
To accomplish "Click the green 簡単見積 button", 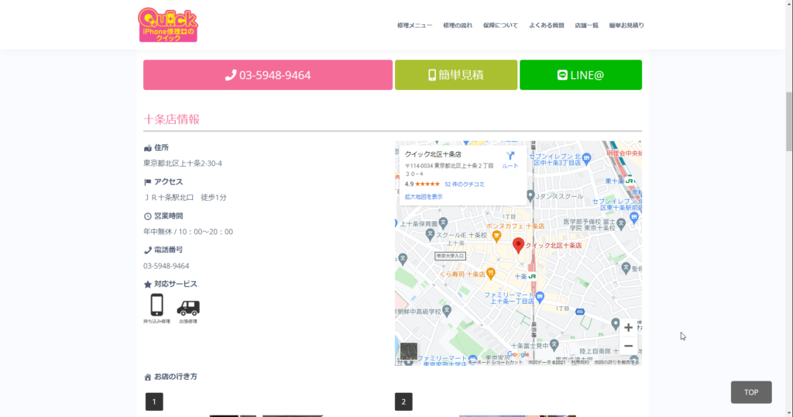I will [455, 75].
